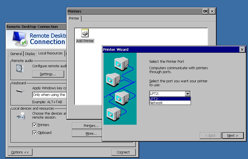The height and width of the screenshot is (159, 248).
Task: Click the Printers... button
Action: coord(87,126)
